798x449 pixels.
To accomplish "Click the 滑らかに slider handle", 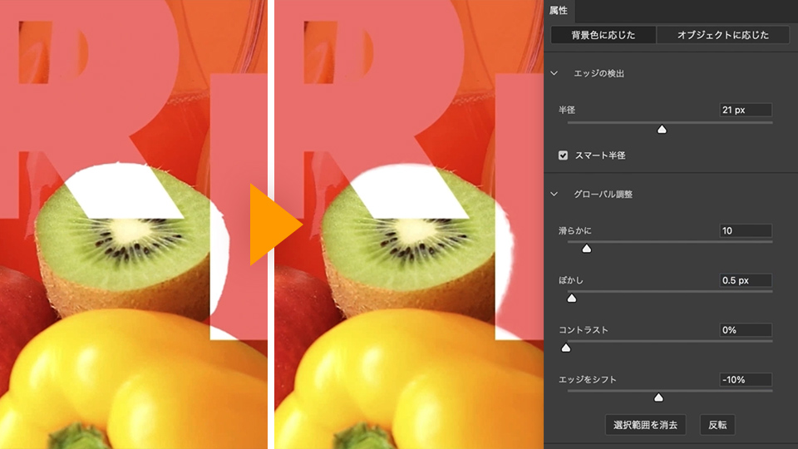I will pos(587,249).
